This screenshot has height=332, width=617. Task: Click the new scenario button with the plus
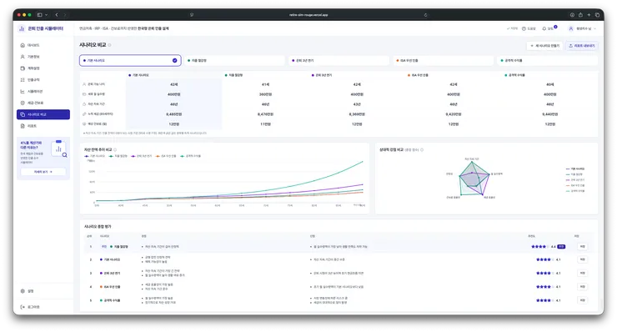tap(544, 46)
